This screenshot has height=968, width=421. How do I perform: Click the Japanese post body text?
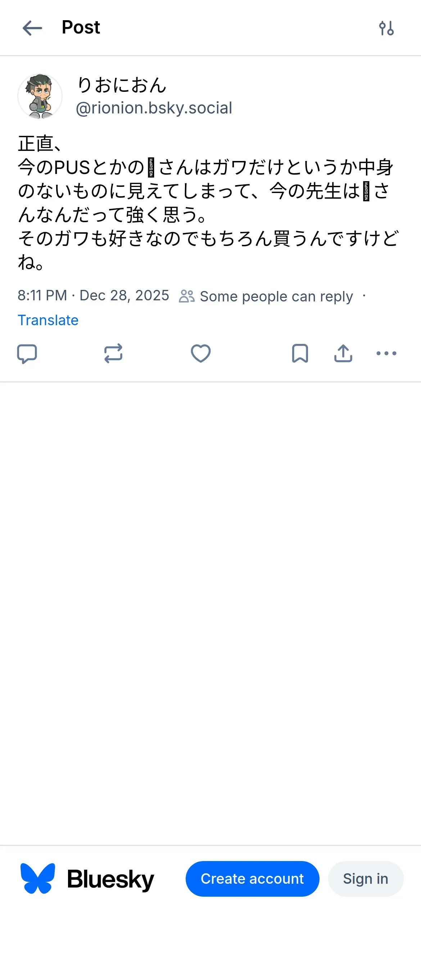(x=207, y=203)
